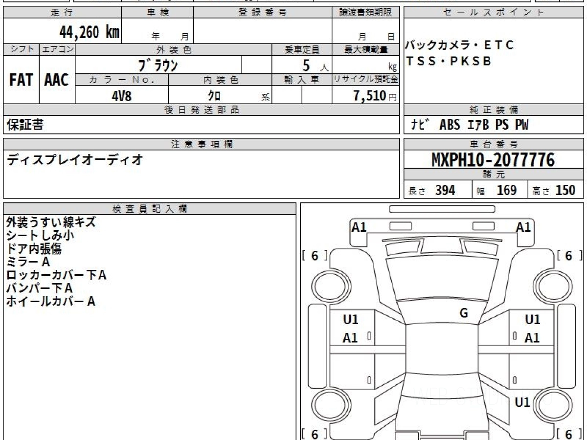This screenshot has width=587, height=440.
Task: Click the ディスプレイオーディオ note
Action: tap(75, 159)
